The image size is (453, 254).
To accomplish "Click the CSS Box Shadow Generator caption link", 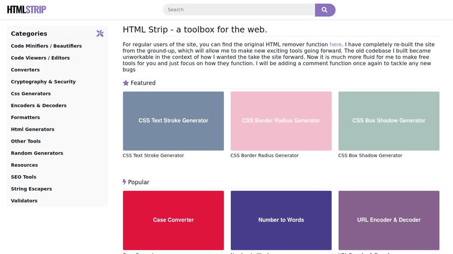I will (x=370, y=156).
